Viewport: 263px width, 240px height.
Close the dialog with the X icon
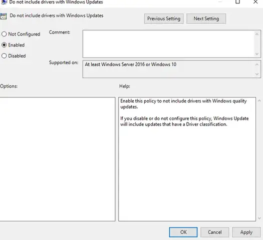click(x=255, y=2)
